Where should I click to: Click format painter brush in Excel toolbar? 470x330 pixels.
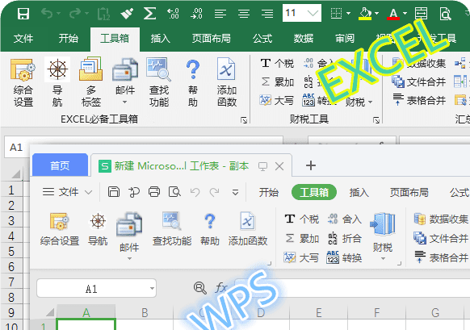pos(127,14)
